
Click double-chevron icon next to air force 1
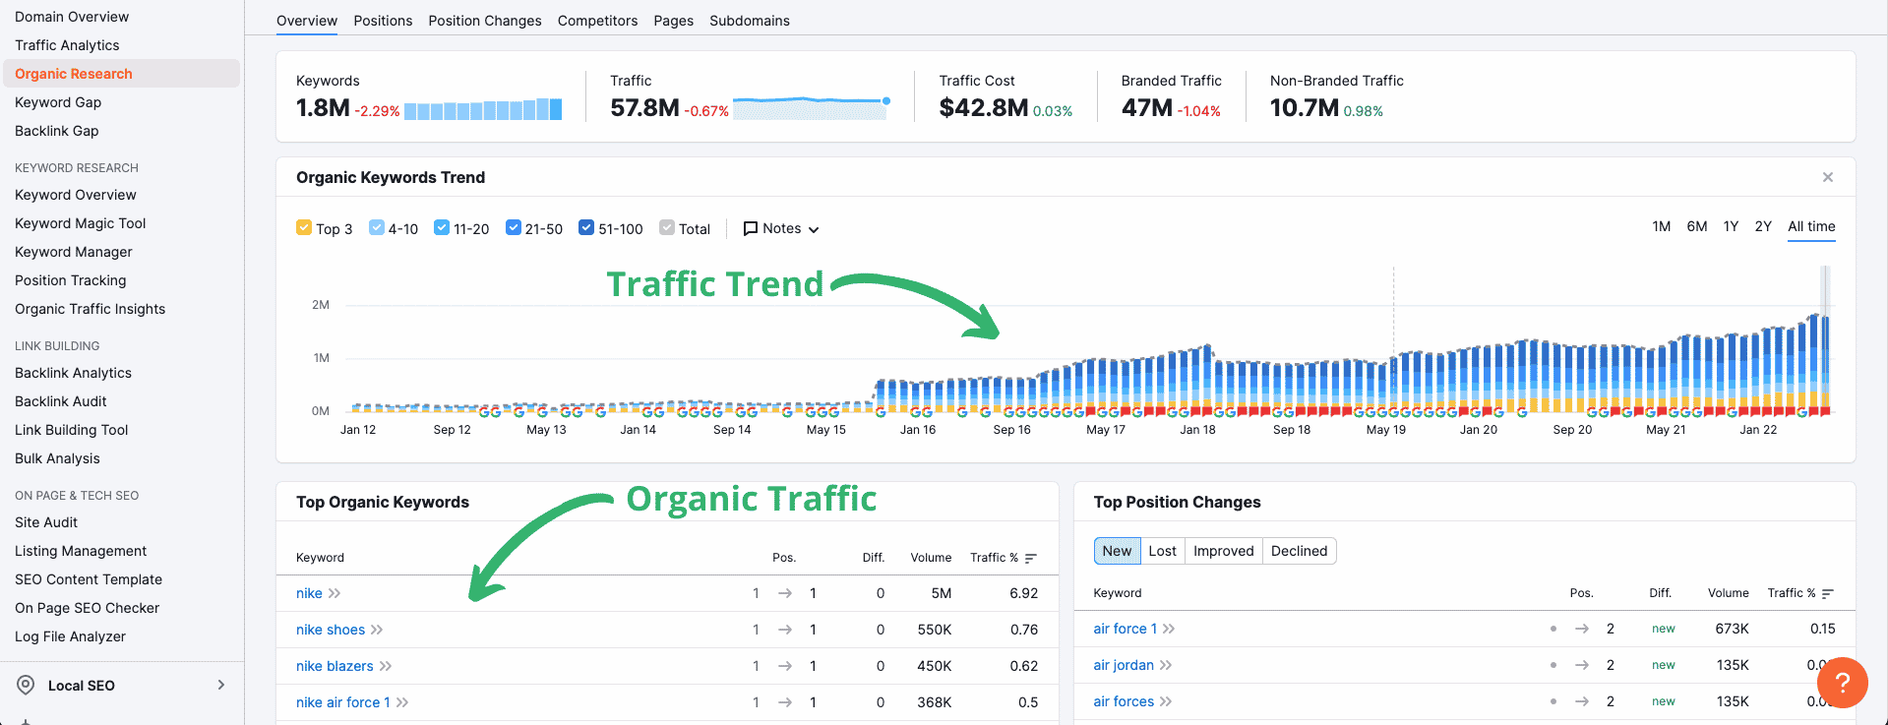click(1169, 629)
